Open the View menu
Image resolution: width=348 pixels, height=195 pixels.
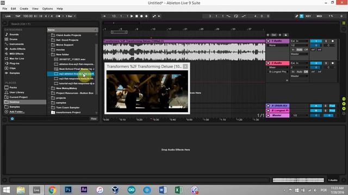[35, 9]
